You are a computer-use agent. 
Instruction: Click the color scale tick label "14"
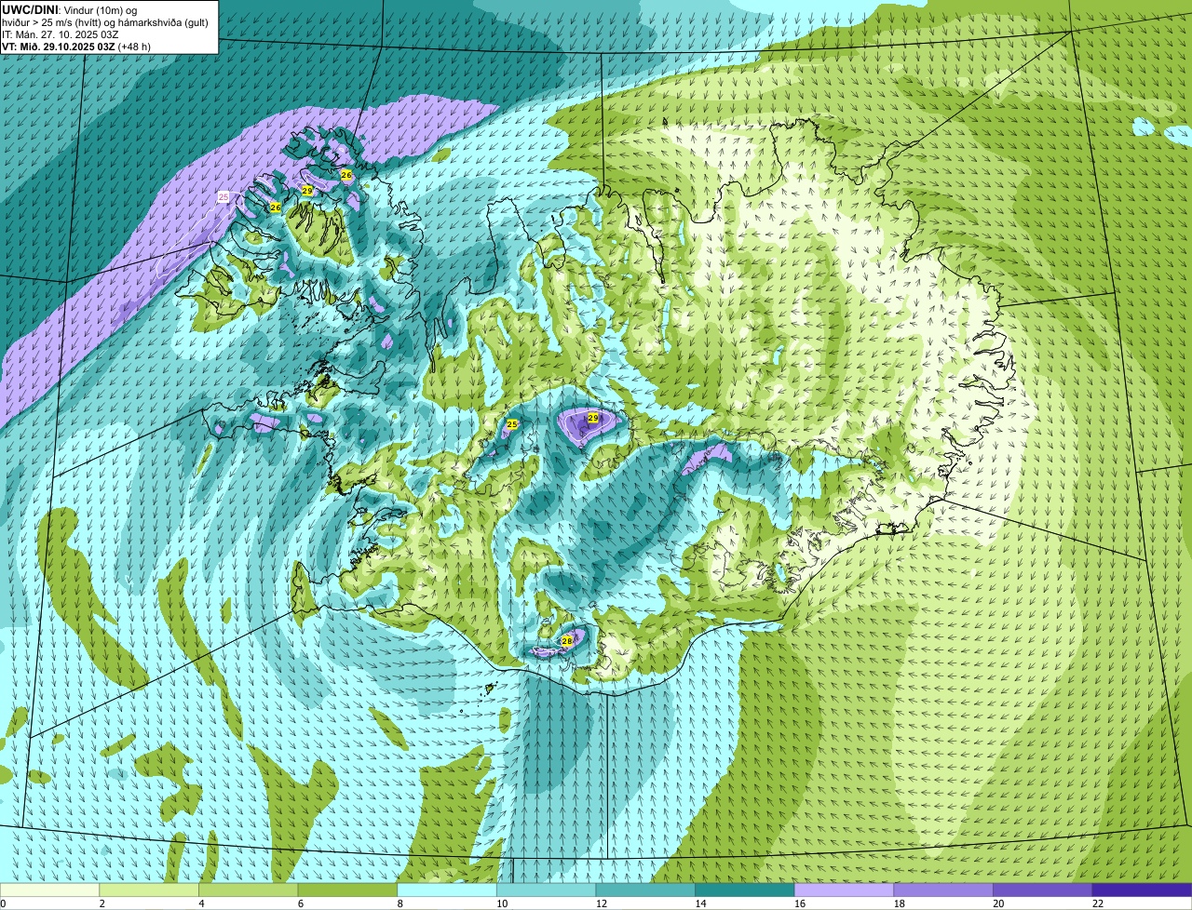pyautogui.click(x=700, y=903)
